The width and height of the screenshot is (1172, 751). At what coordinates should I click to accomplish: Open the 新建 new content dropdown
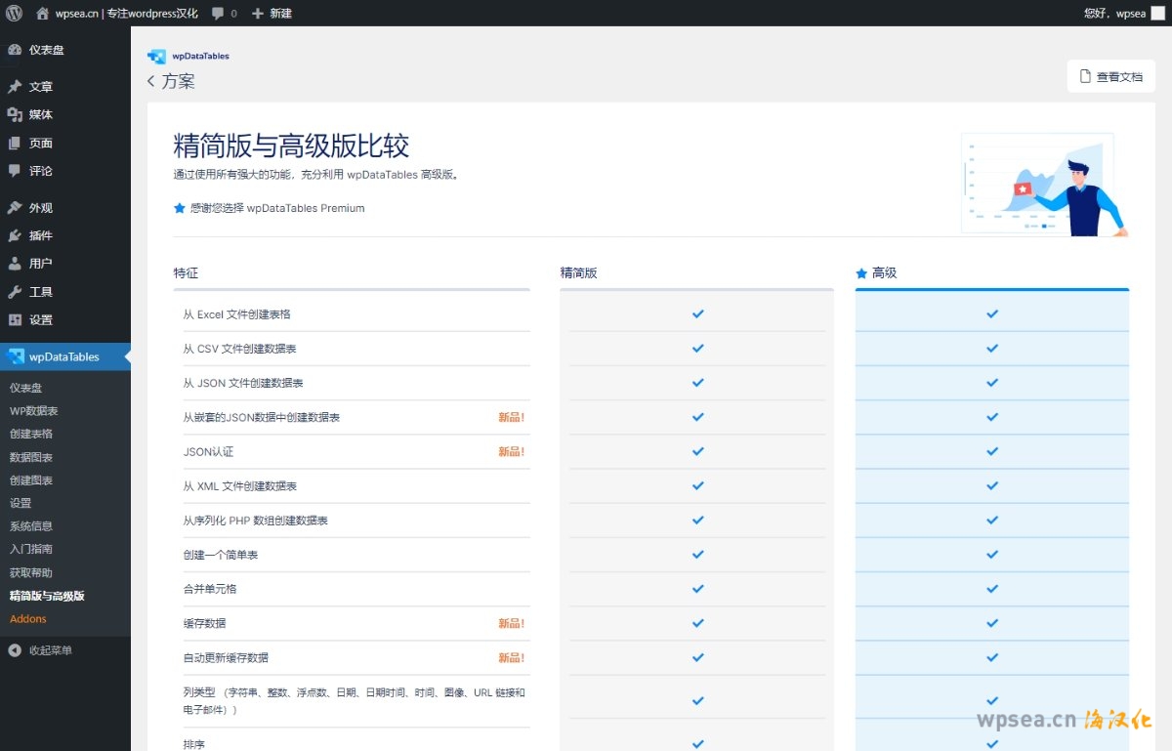click(x=272, y=14)
